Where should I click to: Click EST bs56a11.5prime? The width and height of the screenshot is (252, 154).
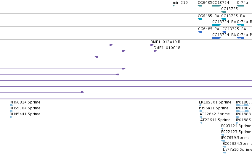tap(200, 111)
